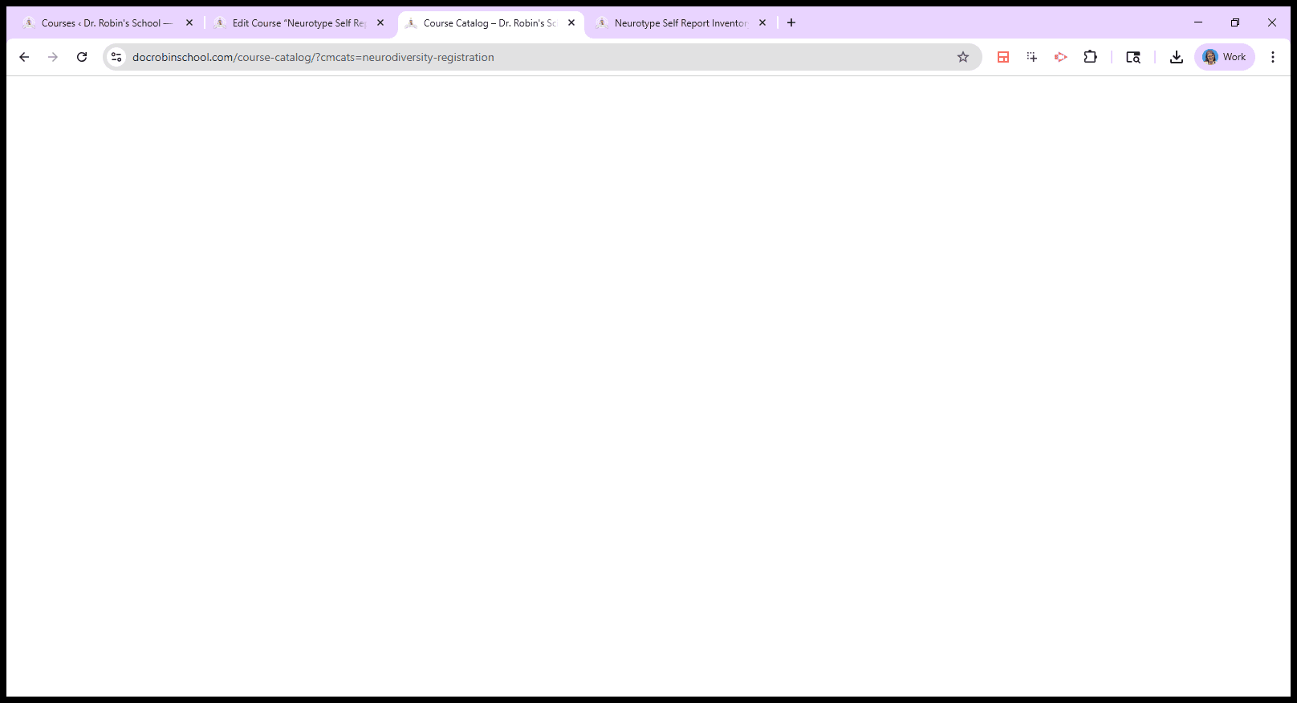Switch to Neurotype Self Report Inventory tab
The height and width of the screenshot is (703, 1297).
681,23
